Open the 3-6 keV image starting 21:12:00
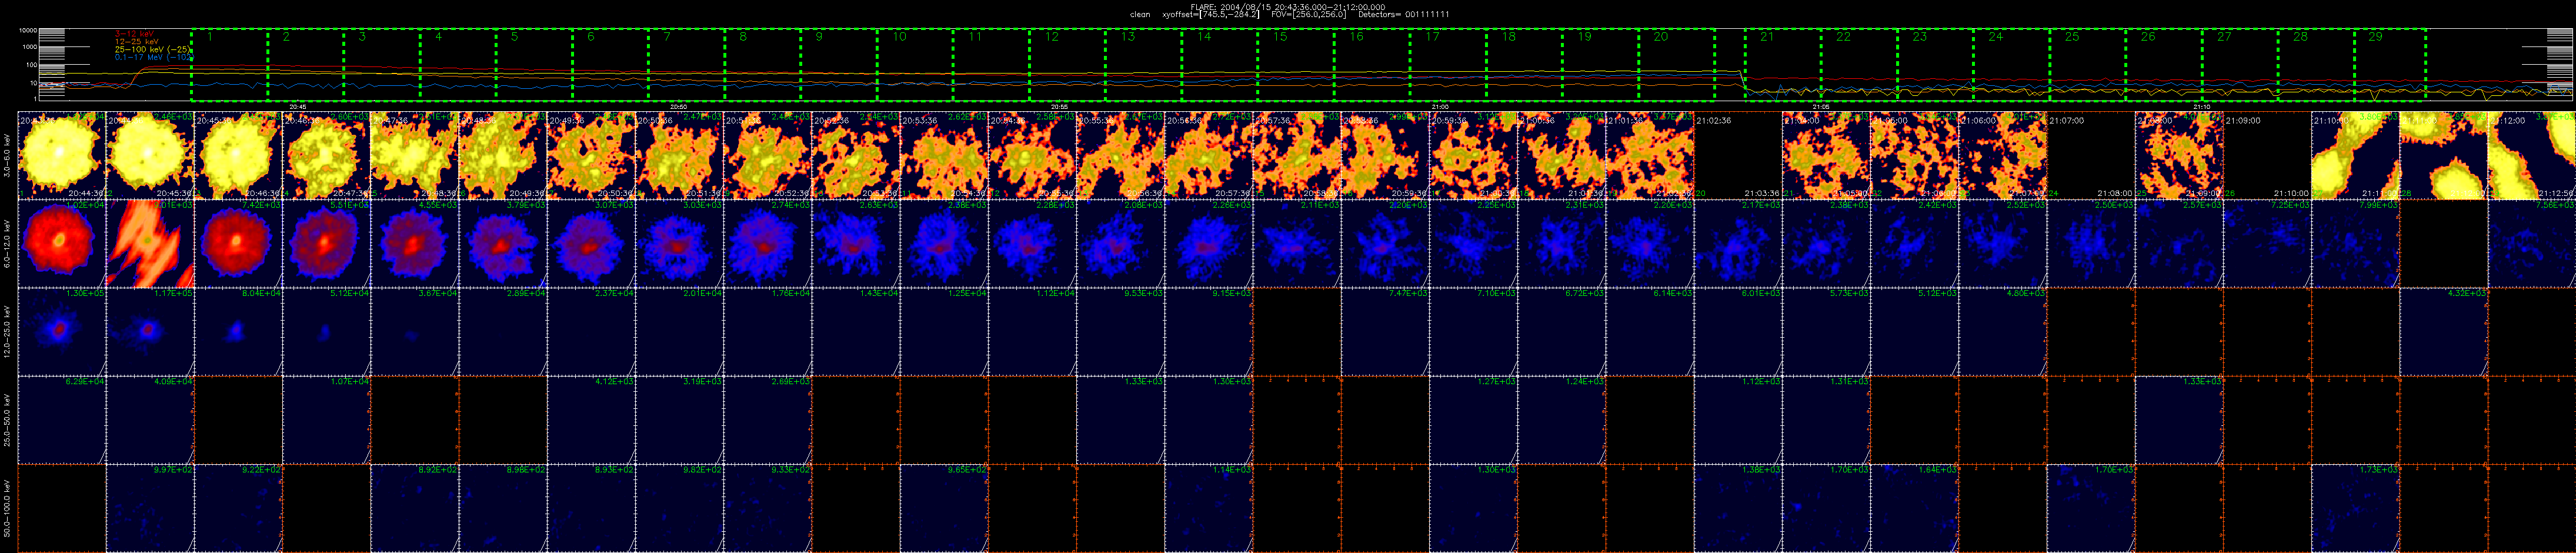This screenshot has height=553, width=2576. [x=2531, y=155]
